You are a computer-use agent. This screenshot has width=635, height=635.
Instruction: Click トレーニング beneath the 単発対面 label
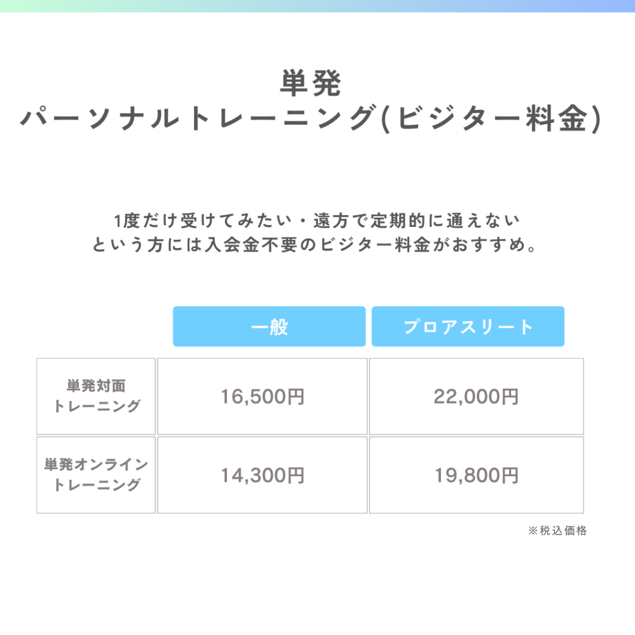[96, 406]
